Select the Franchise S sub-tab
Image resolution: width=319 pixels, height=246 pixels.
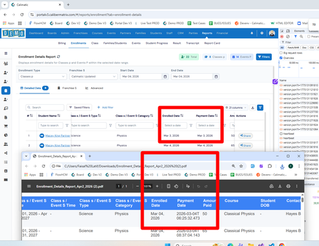click(x=67, y=88)
